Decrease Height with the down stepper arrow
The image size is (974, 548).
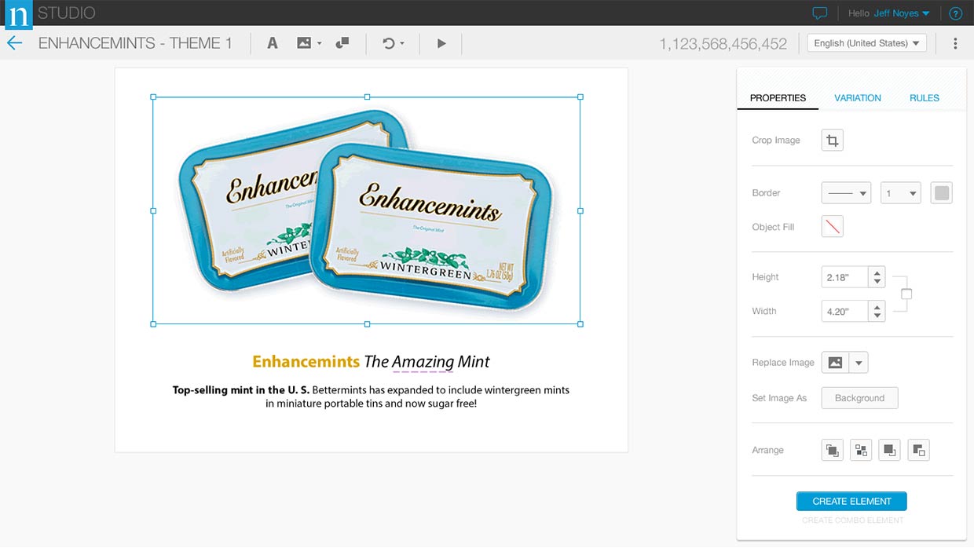pyautogui.click(x=877, y=283)
